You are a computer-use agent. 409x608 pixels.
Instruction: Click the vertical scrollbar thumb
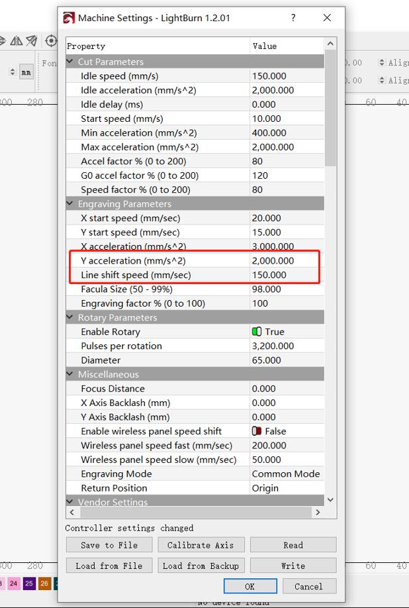(x=330, y=108)
